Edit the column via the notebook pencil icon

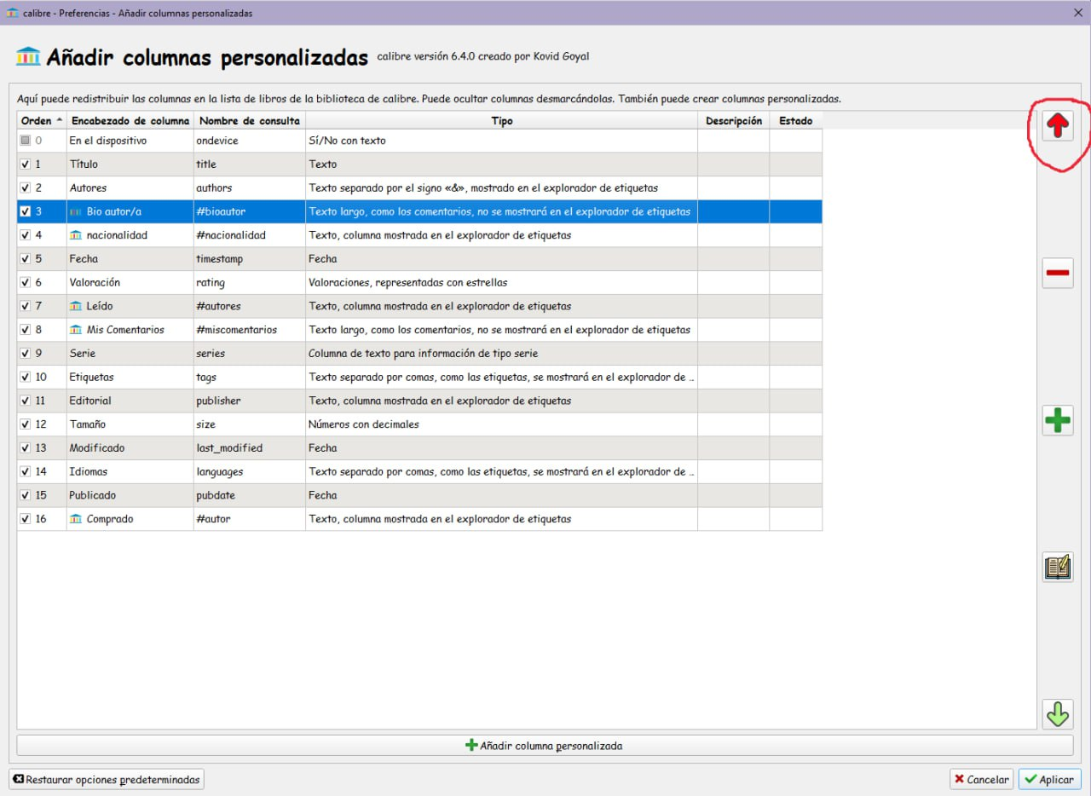1058,567
